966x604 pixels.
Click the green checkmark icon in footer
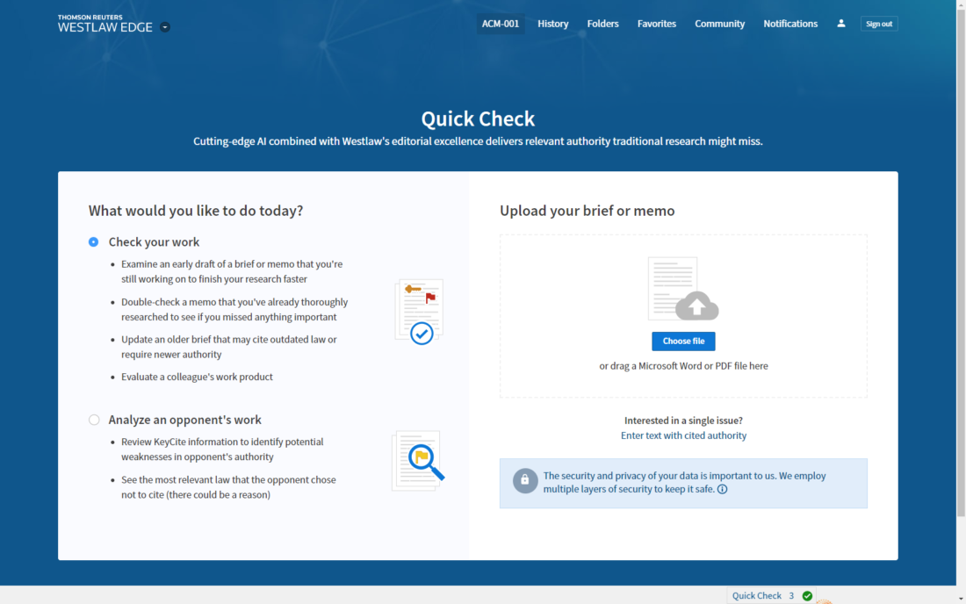click(x=807, y=595)
